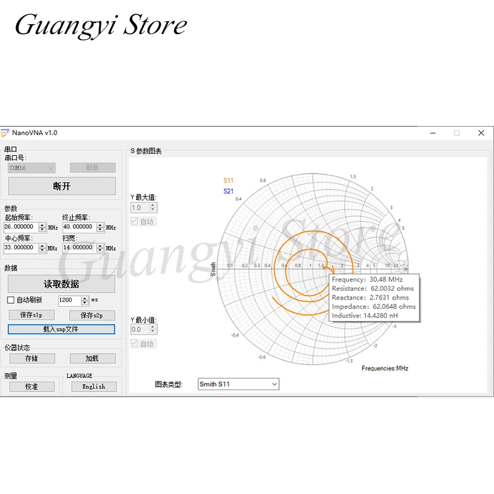
Task: Click the 刷新 refresh ports button
Action: coord(93,167)
